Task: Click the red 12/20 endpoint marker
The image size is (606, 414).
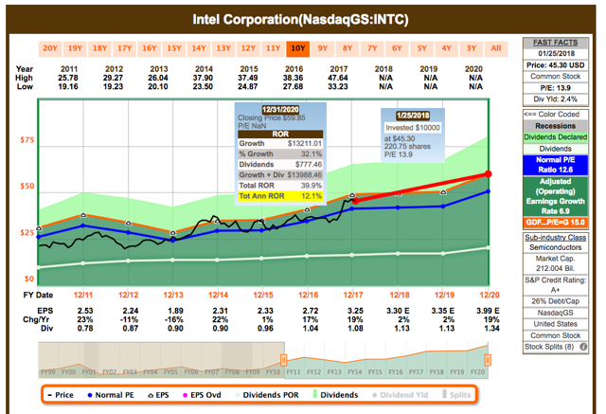Action: tap(489, 174)
